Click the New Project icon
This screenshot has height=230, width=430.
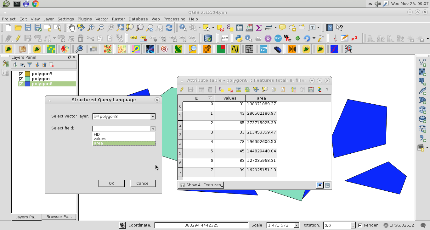point(8,28)
